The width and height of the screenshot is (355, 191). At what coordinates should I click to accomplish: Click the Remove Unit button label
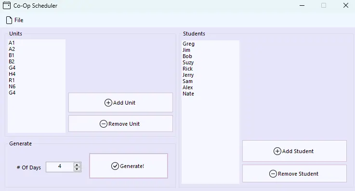tap(124, 124)
